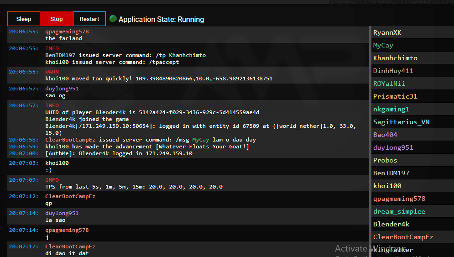Pick ROYalNii from the player list

coord(389,84)
